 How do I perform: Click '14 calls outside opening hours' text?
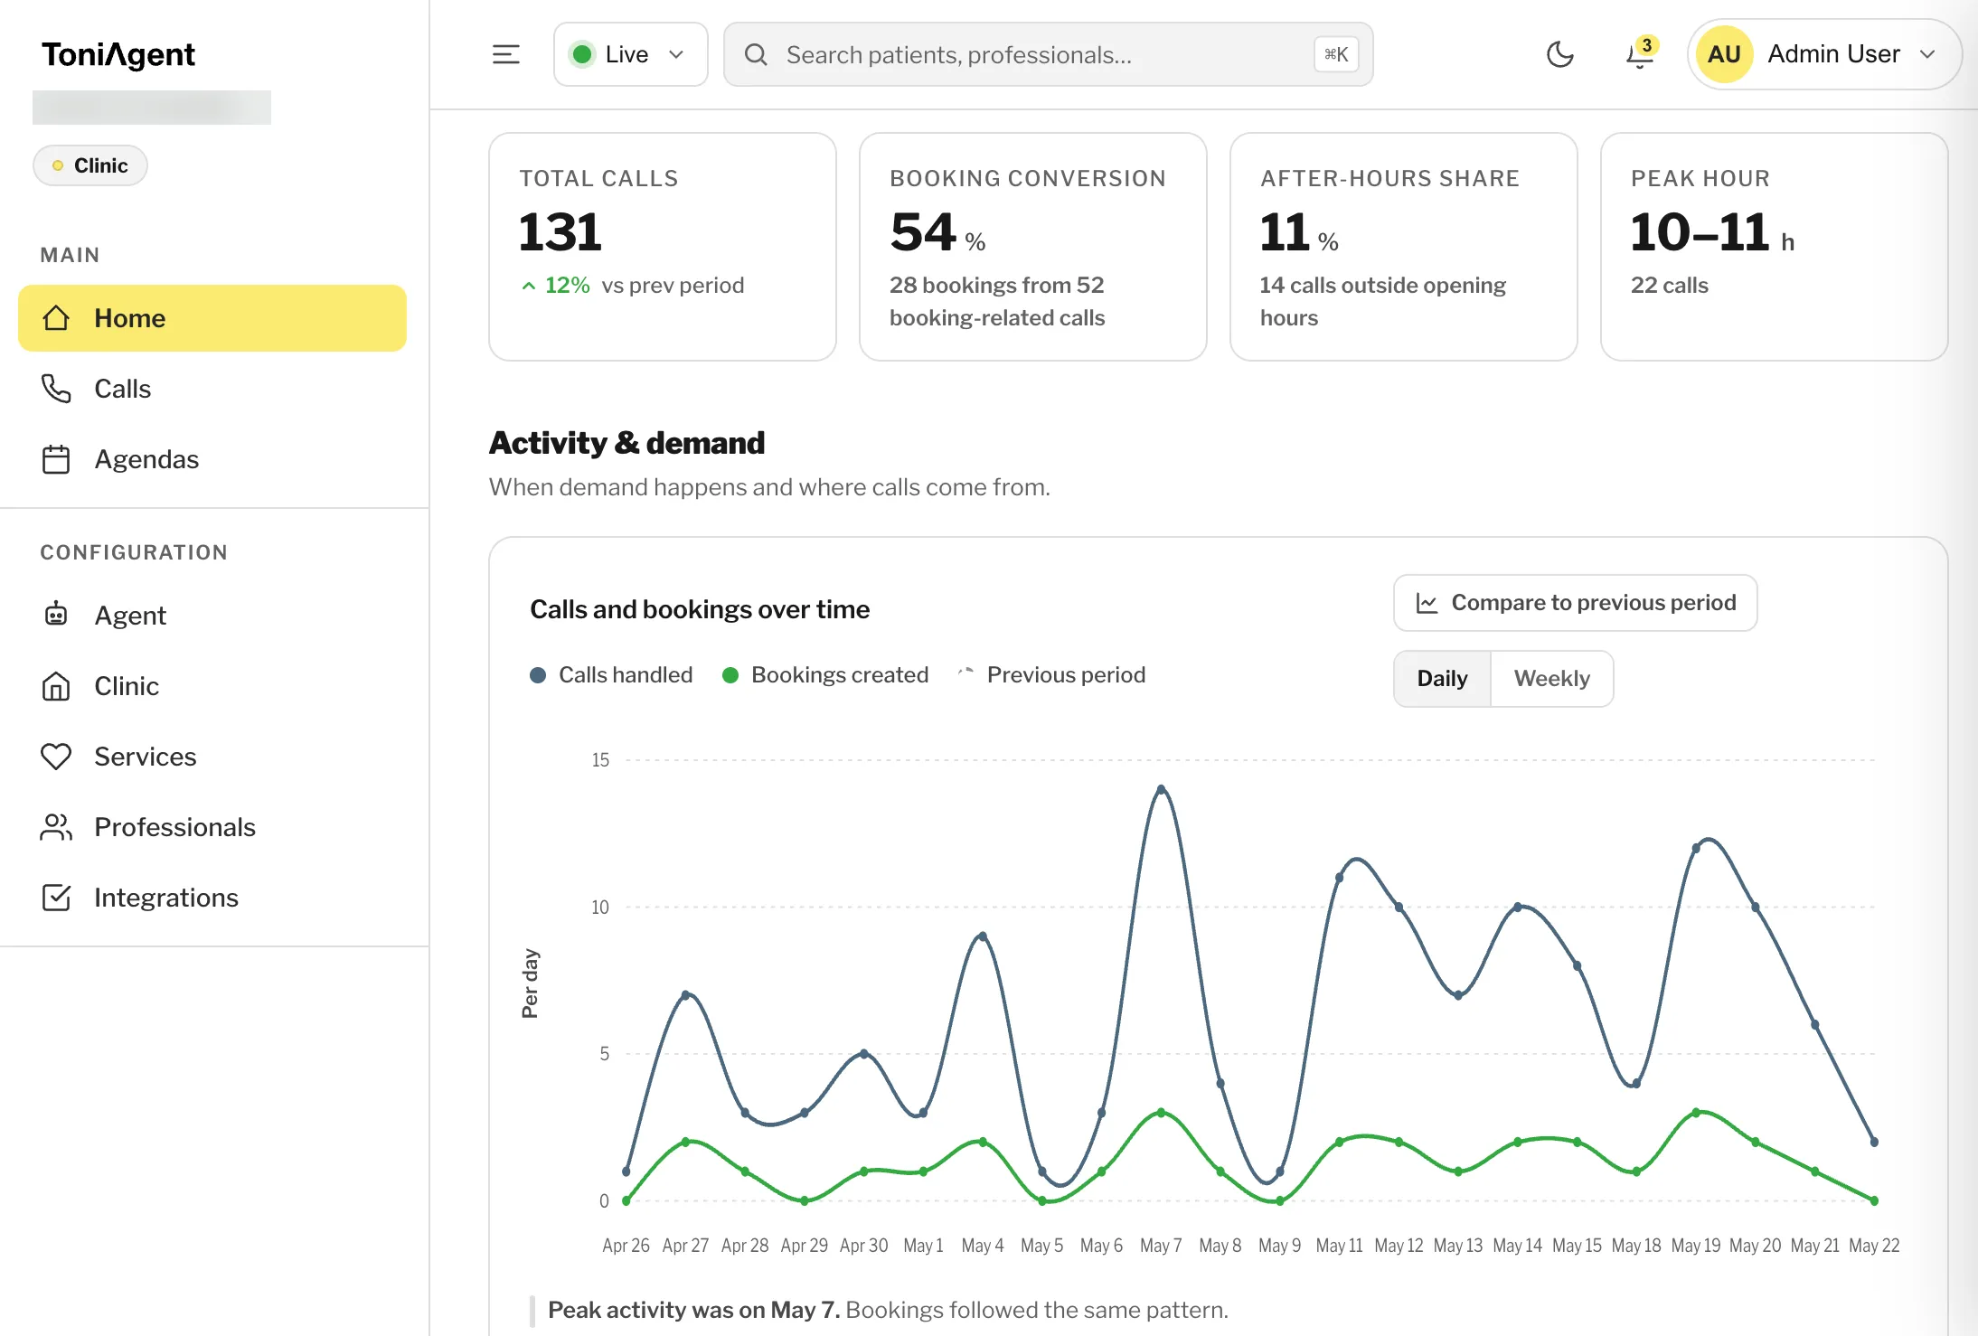pos(1383,302)
